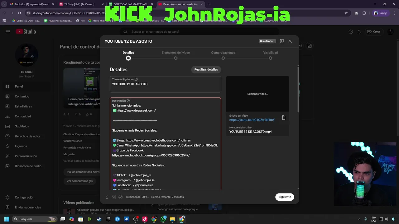399x224 pixels.
Task: Open Enviar sugerencias in the sidebar
Action: point(26,207)
